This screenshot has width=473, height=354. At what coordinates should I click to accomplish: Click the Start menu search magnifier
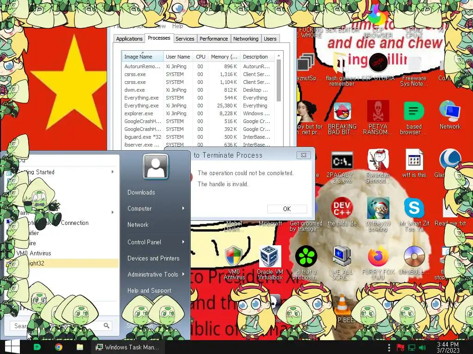[x=106, y=325]
